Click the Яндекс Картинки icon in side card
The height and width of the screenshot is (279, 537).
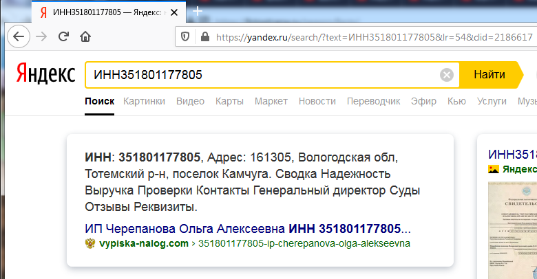(x=493, y=169)
